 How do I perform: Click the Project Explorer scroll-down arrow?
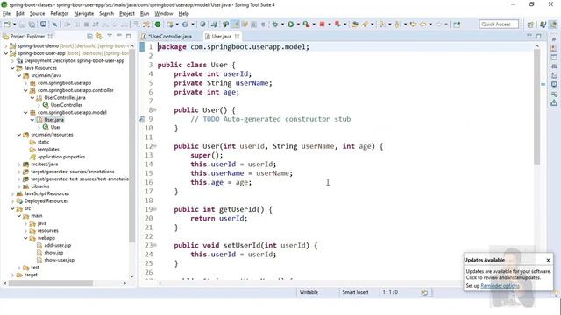click(x=131, y=276)
